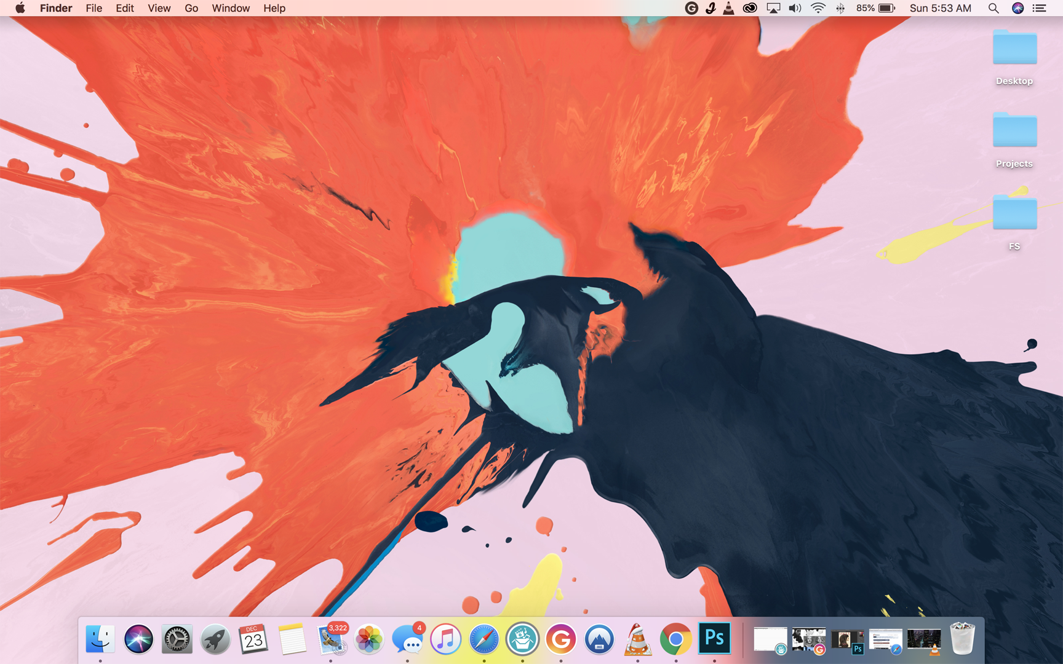Click VLC cone in menu bar
Image resolution: width=1063 pixels, height=664 pixels.
(x=728, y=8)
